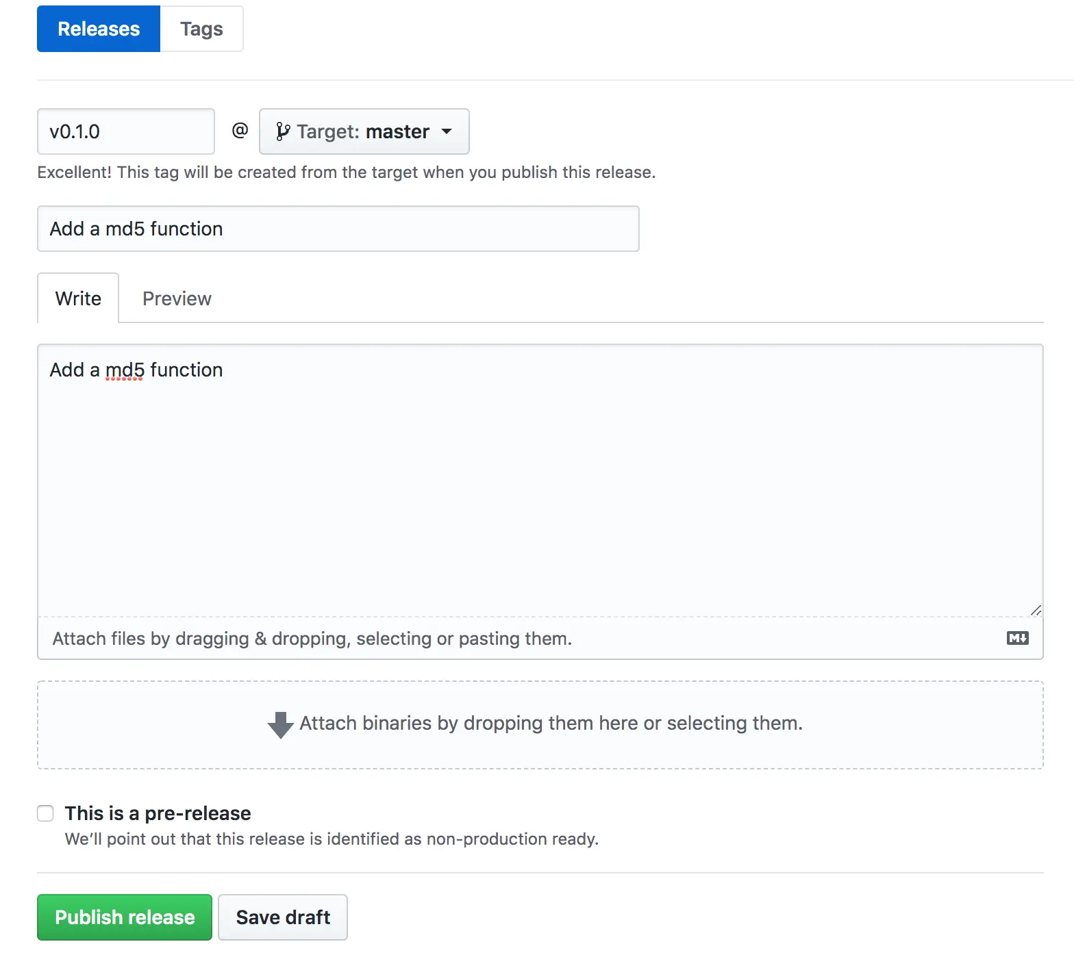Click the "This is a pre-release" label
The height and width of the screenshot is (957, 1074).
coord(158,813)
